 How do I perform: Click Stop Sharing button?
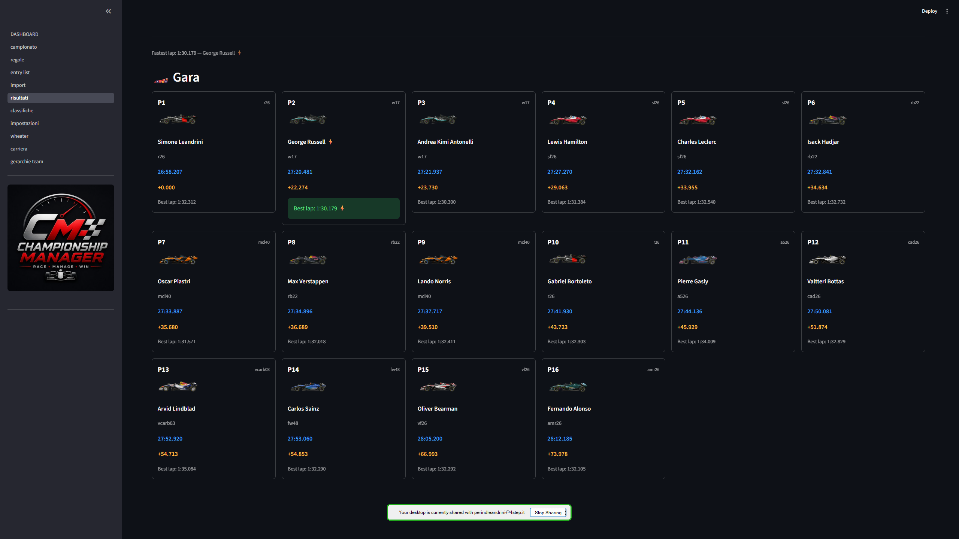(x=548, y=512)
